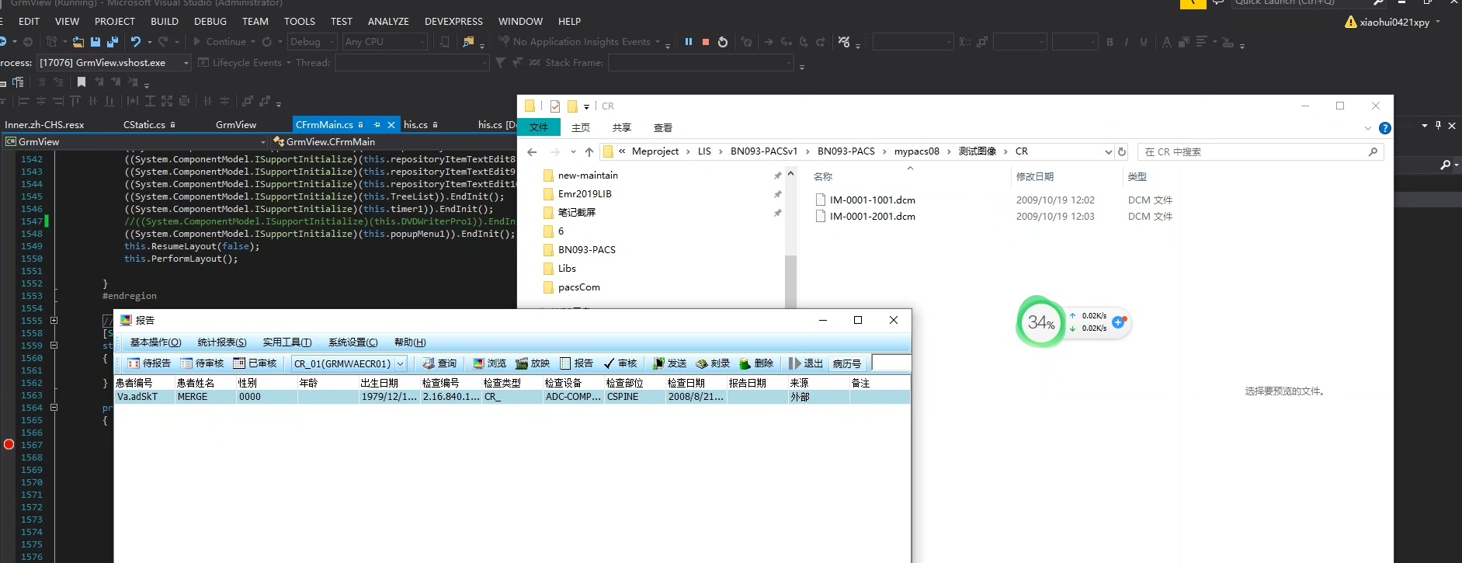Toggle the breakpoint at line 1567
Screen dimensions: 1462x563
pyautogui.click(x=9, y=445)
